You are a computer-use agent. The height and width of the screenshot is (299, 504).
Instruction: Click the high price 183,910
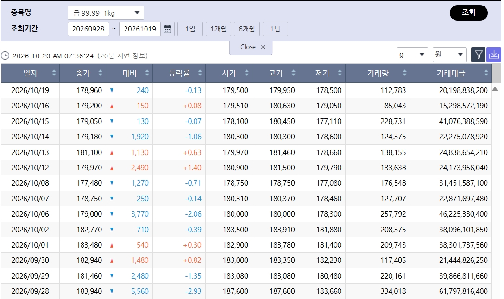pos(282,230)
